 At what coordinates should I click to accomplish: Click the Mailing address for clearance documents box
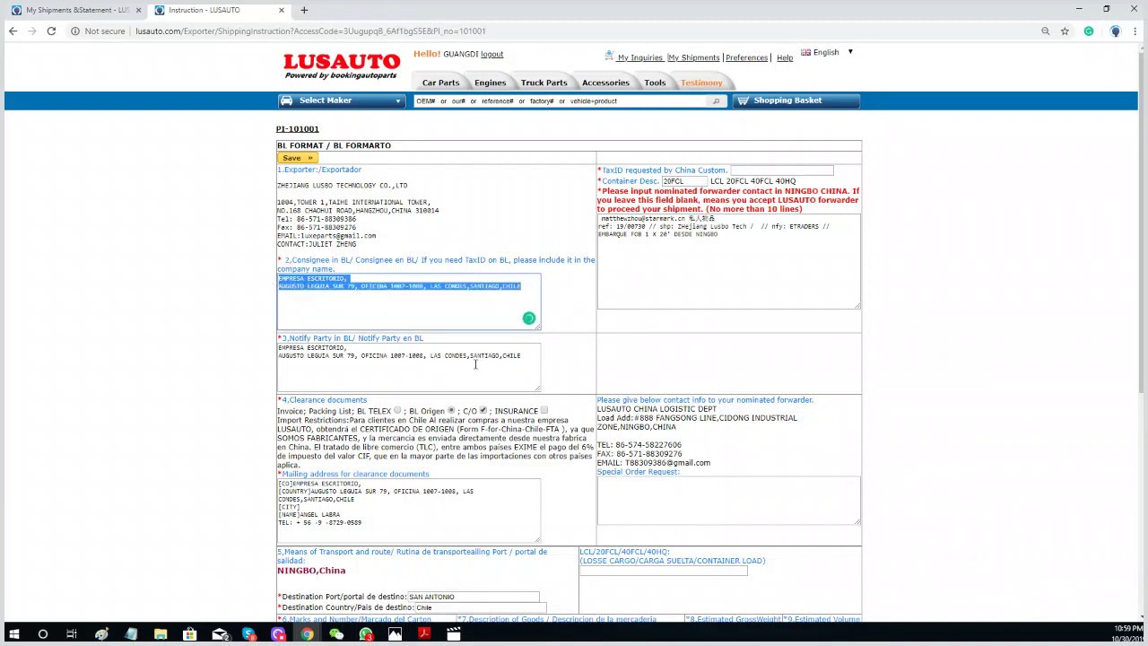409,511
